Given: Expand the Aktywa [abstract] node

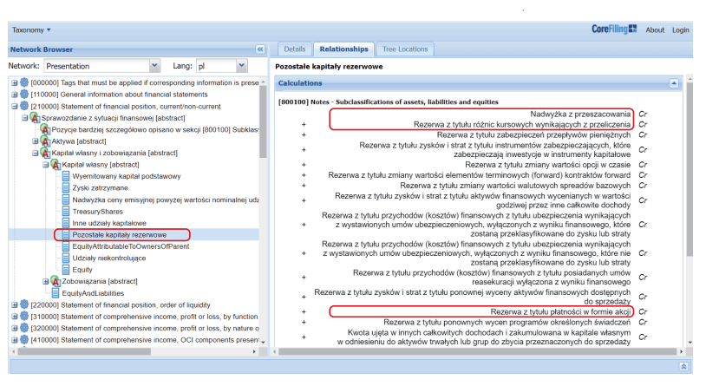Looking at the screenshot, I should click(35, 141).
